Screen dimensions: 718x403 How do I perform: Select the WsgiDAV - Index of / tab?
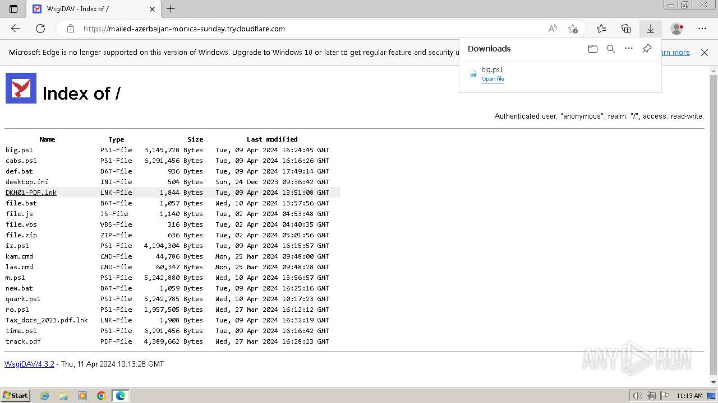click(x=94, y=9)
